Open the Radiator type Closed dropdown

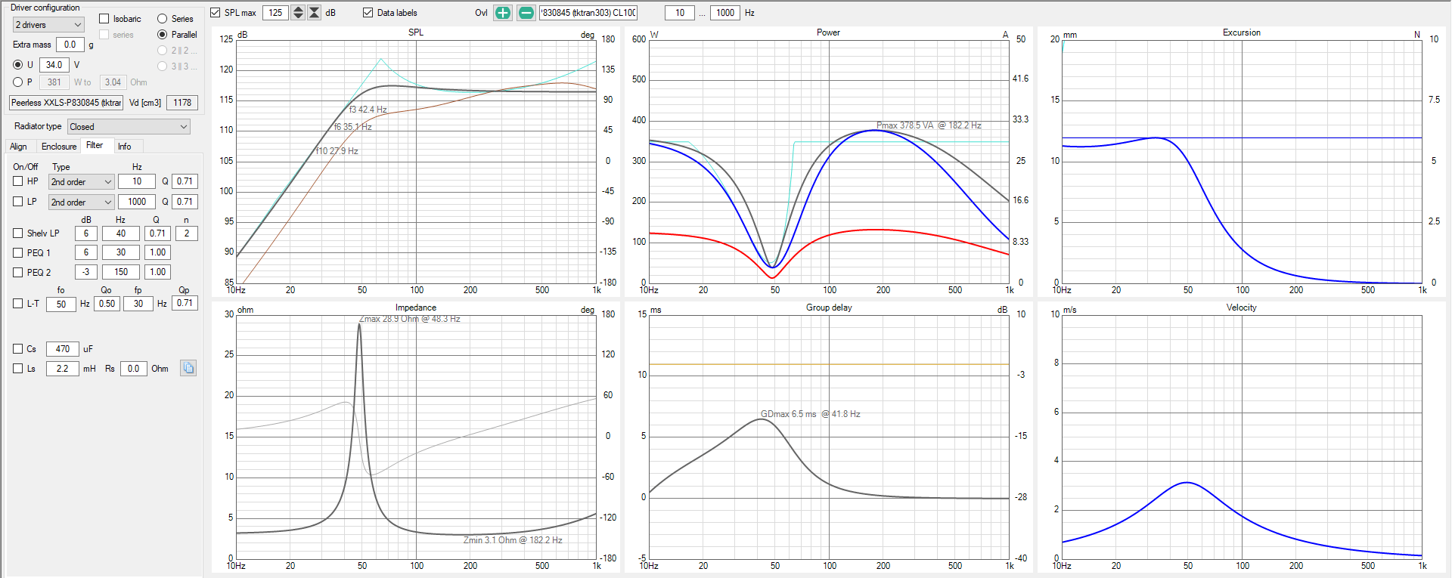[x=129, y=127]
